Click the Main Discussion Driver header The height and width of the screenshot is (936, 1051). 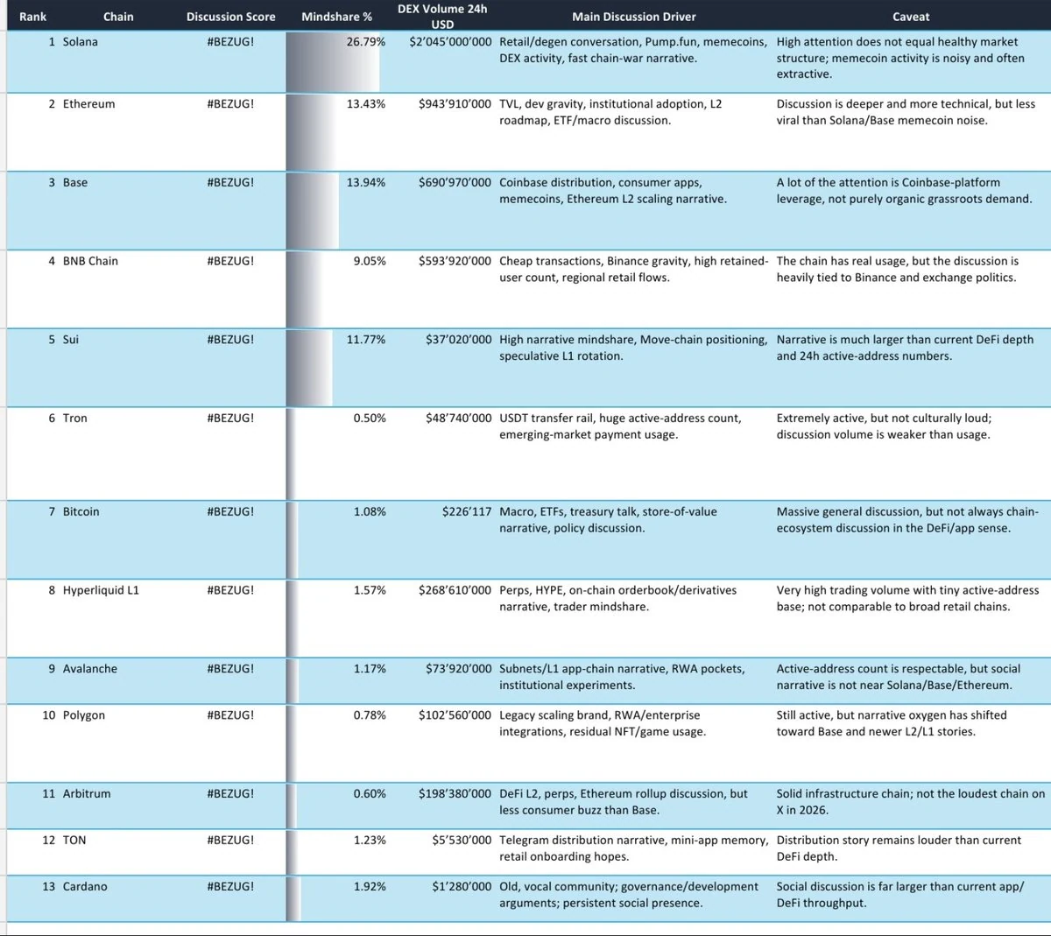634,17
